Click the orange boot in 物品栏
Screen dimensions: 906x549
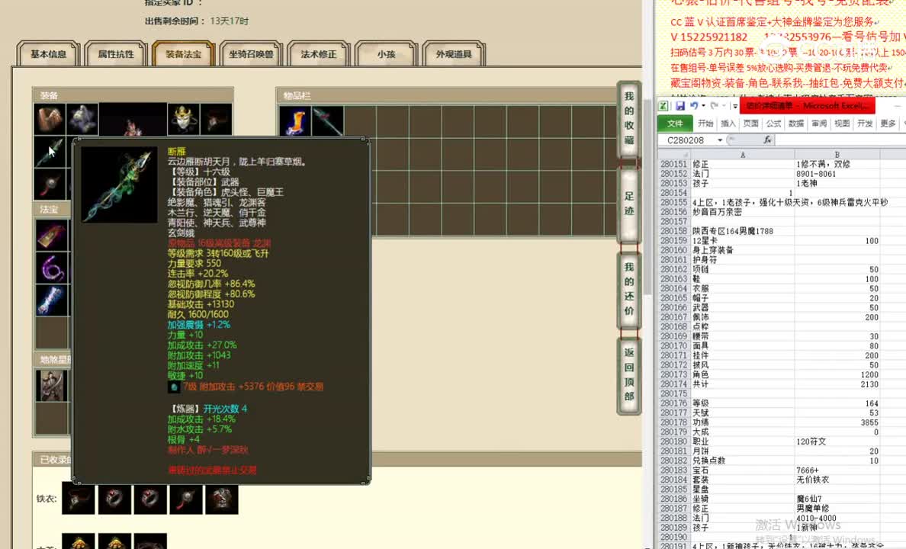click(x=295, y=121)
